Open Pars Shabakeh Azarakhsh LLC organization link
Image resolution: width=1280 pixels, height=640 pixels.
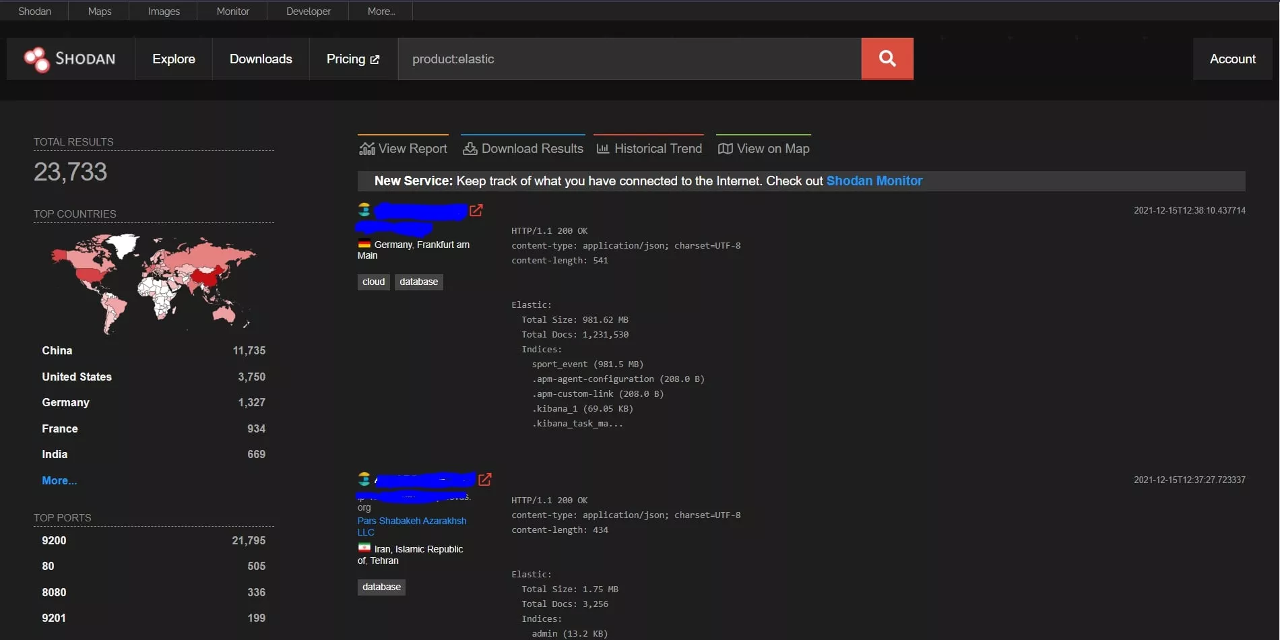tap(412, 526)
